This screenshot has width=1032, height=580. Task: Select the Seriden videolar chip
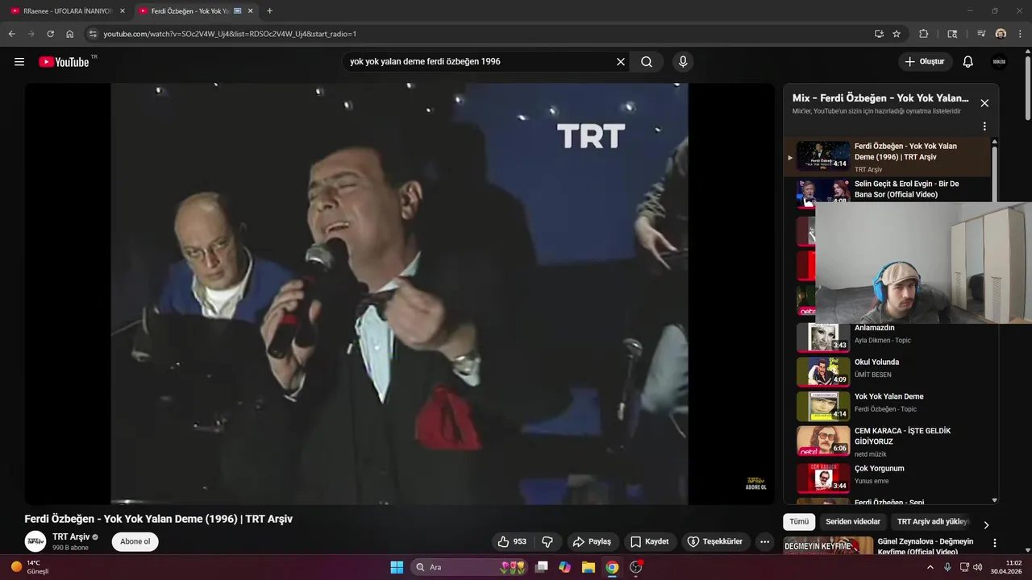pos(853,522)
